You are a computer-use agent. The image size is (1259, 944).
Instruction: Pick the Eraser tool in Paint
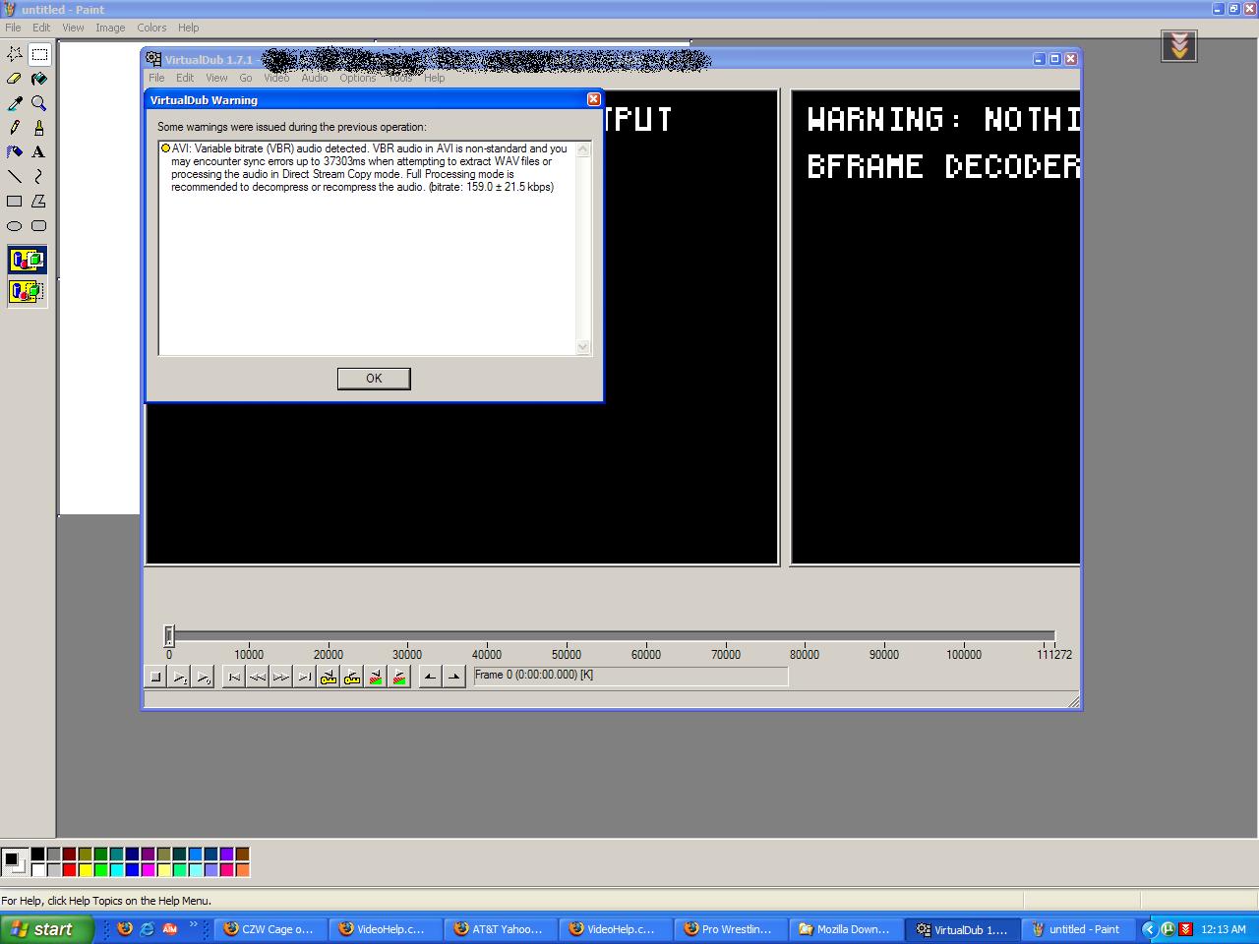[x=15, y=79]
